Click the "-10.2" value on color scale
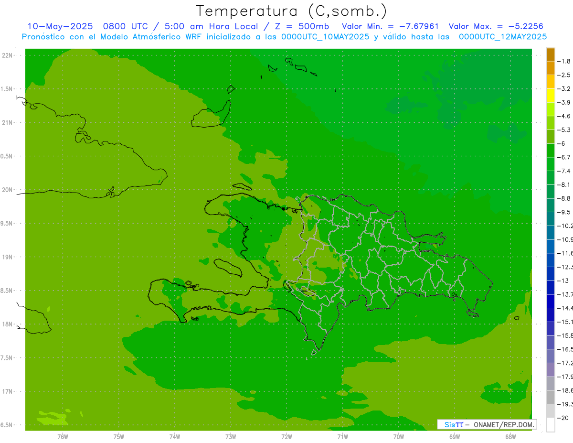The image size is (573, 443). tap(566, 226)
